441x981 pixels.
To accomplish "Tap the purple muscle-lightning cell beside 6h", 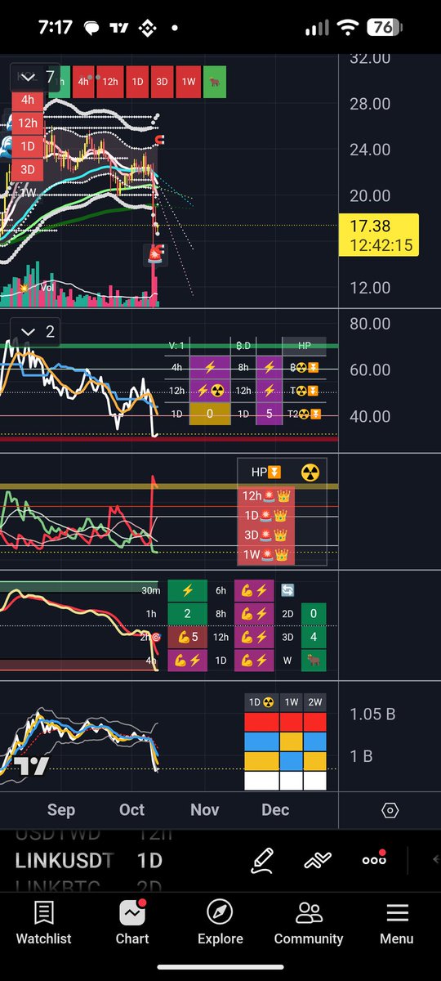I will tap(254, 590).
